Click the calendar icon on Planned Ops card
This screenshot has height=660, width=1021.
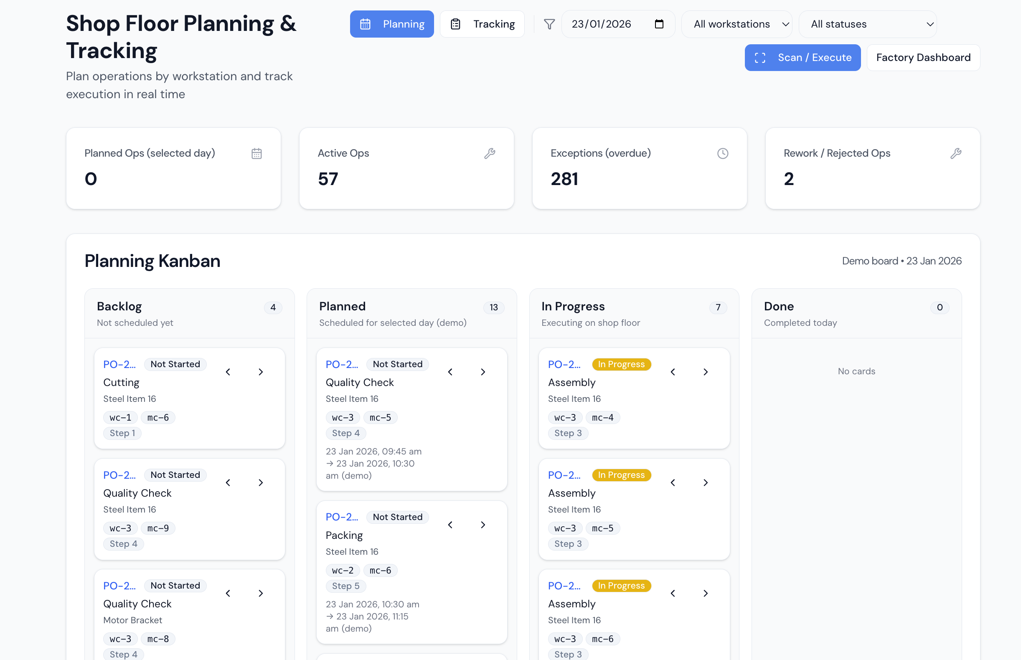coord(257,153)
